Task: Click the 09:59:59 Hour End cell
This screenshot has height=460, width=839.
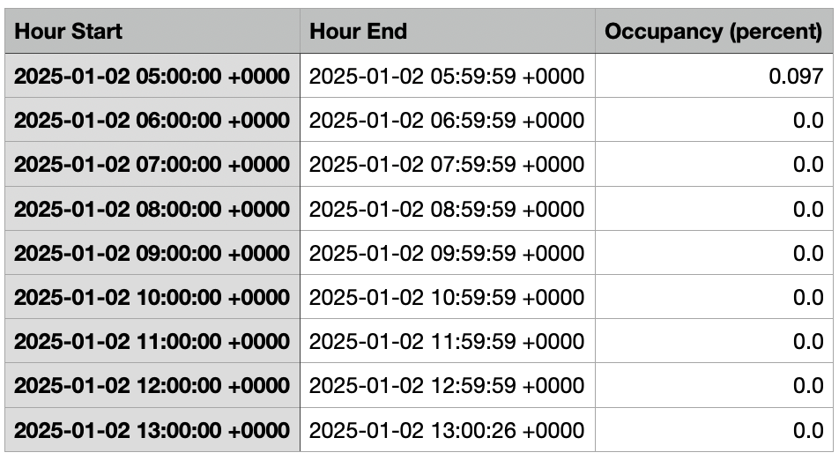Action: click(446, 253)
